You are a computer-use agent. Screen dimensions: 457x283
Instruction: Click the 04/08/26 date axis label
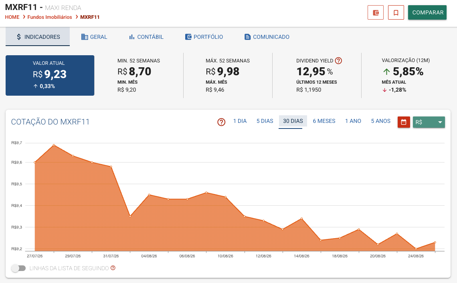pyautogui.click(x=149, y=256)
